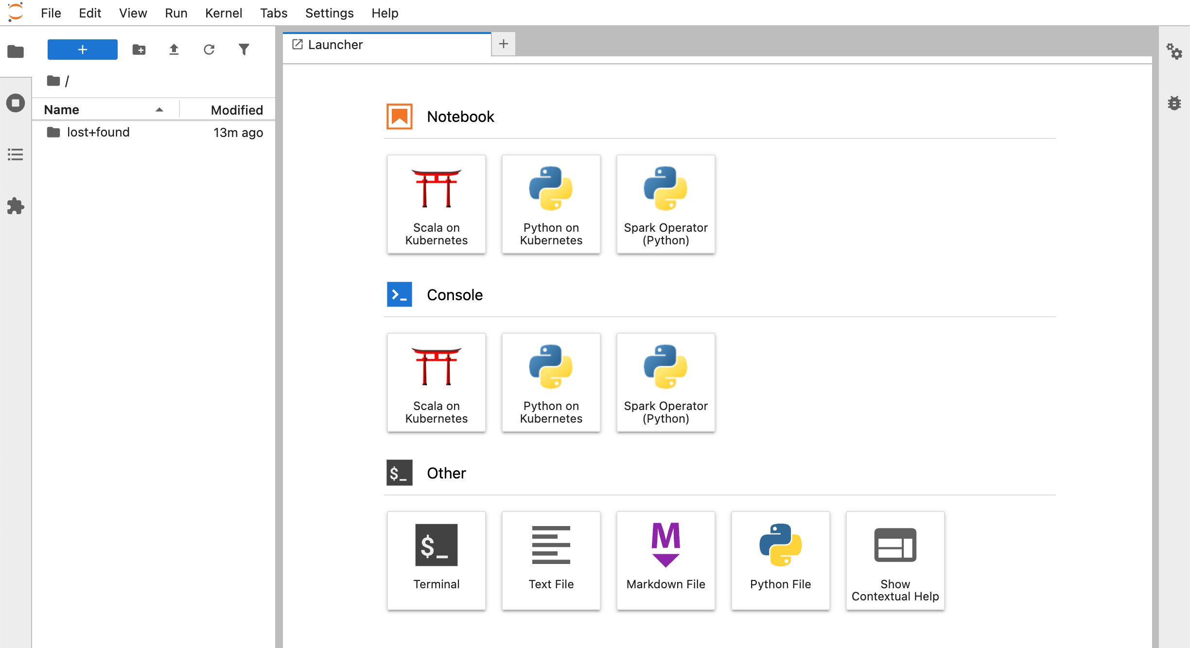Add a new tab beside Launcher
1190x648 pixels.
point(504,44)
